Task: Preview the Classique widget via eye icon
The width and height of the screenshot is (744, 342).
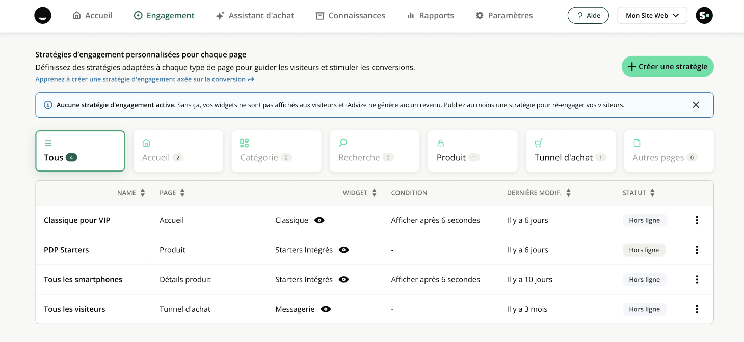Action: [x=320, y=220]
